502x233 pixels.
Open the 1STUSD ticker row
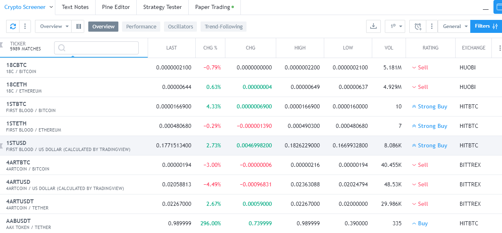click(16, 143)
